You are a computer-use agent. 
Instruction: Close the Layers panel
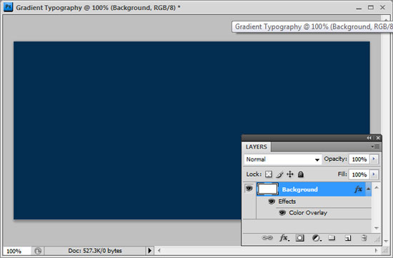(378, 138)
